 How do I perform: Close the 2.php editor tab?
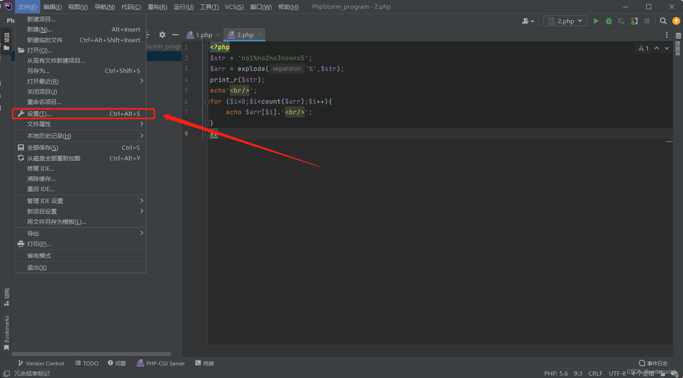tap(259, 35)
